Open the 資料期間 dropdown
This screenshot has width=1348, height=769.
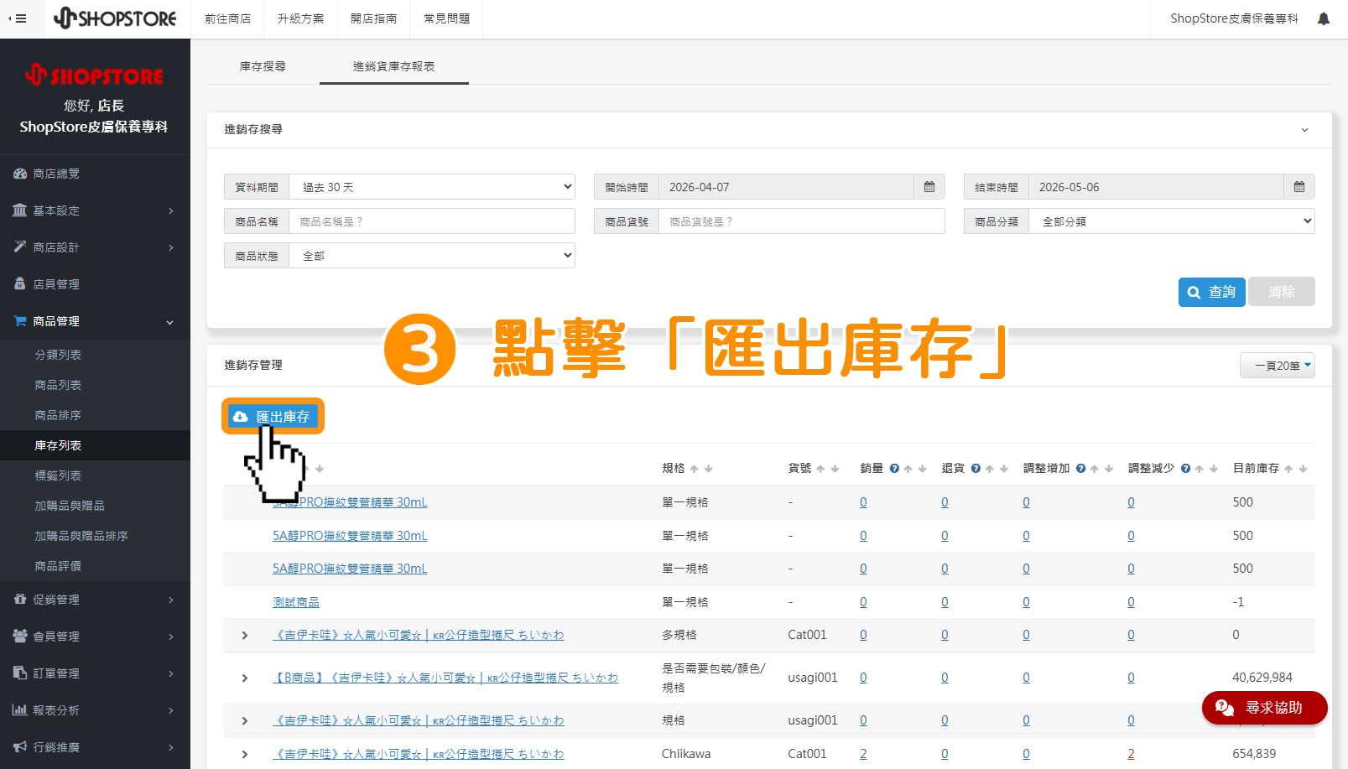[x=432, y=187]
